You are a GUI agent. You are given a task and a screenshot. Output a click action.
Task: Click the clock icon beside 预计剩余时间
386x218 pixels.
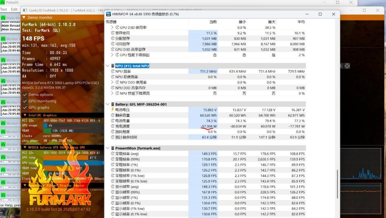pyautogui.click(x=113, y=137)
